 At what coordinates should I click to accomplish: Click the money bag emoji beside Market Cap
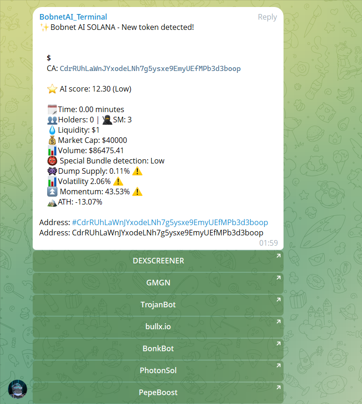click(52, 140)
